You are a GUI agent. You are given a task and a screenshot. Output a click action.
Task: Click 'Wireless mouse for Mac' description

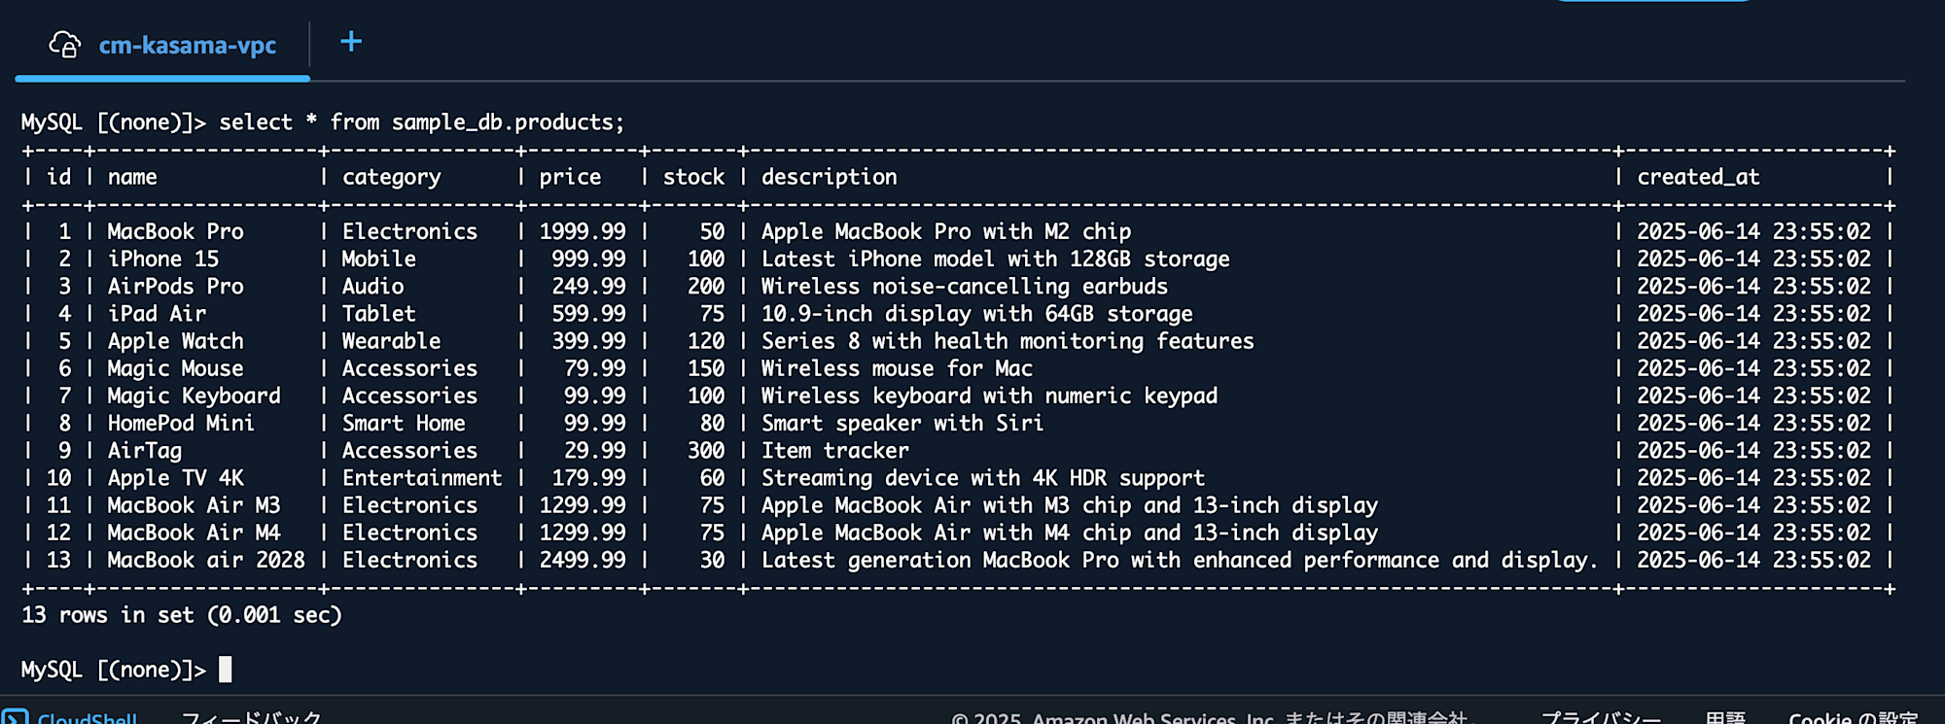pos(897,368)
